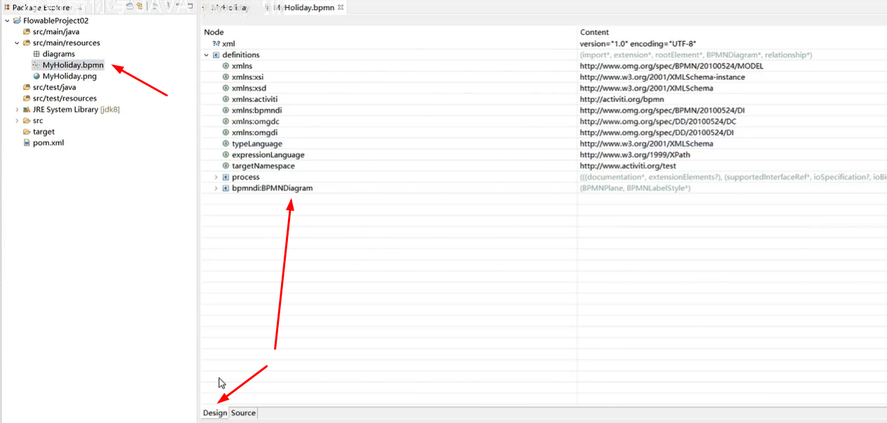Select the expressionLanguage attribute name

(268, 155)
